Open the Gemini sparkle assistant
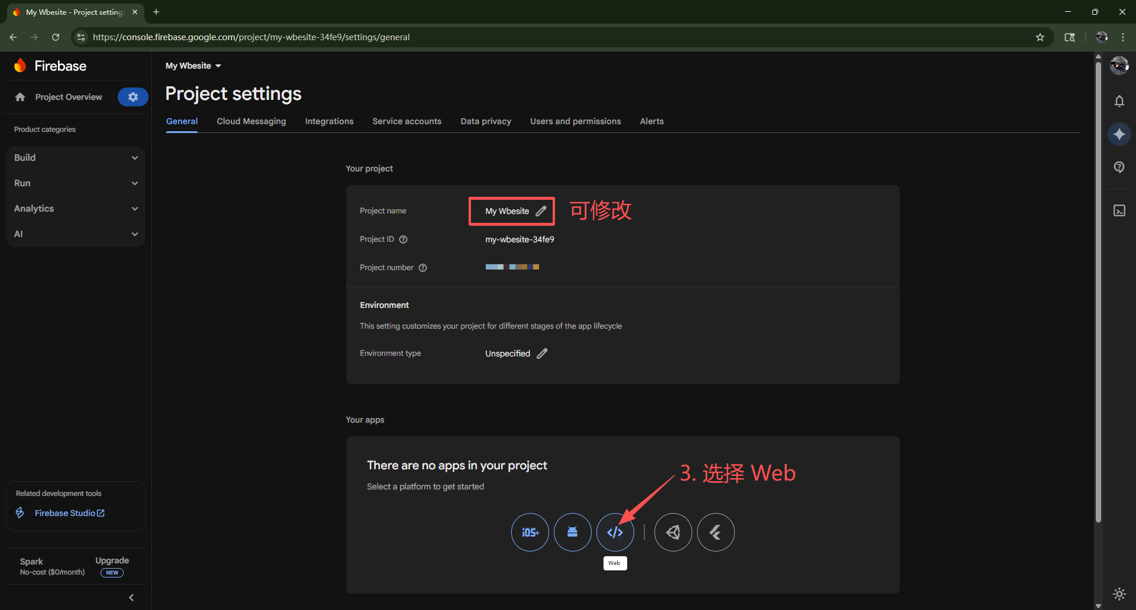 (x=1119, y=134)
